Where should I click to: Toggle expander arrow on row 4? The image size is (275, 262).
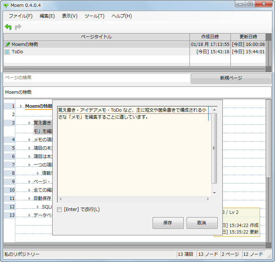[30, 140]
